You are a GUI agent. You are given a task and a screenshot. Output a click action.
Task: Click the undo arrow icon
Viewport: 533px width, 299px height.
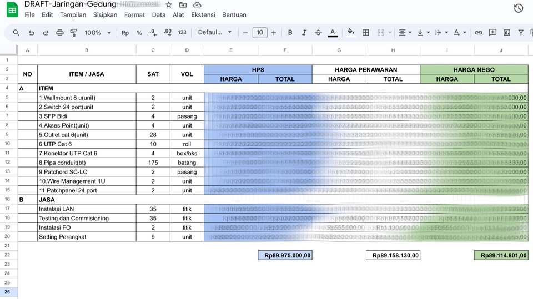(31, 33)
